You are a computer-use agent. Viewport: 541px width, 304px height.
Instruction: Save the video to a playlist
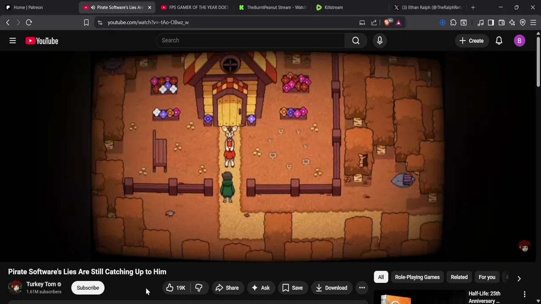pyautogui.click(x=292, y=288)
